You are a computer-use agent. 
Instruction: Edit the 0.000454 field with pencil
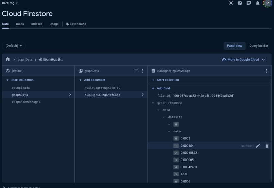pos(258,146)
